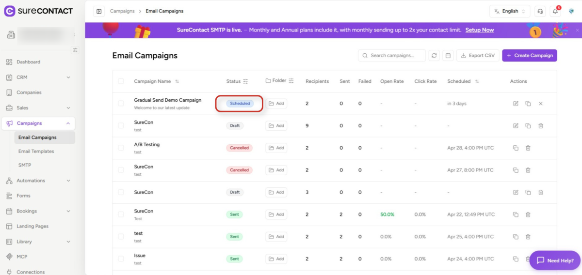Open the calendar view icon
The image size is (582, 275).
click(448, 56)
